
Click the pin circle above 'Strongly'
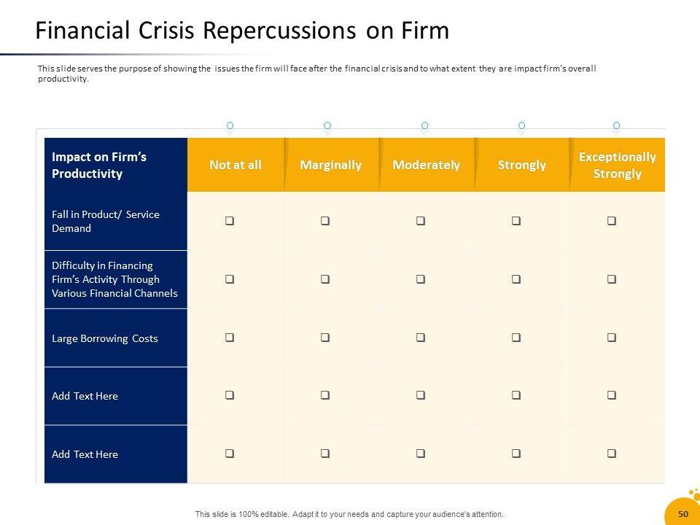(521, 126)
